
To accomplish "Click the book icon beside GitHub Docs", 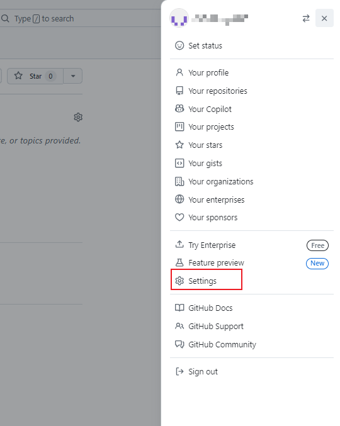I will click(179, 308).
